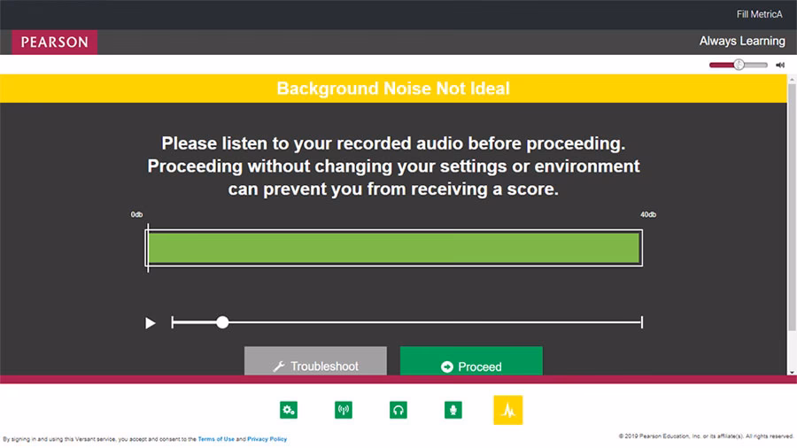
Task: Select the network connection check icon
Action: click(344, 410)
